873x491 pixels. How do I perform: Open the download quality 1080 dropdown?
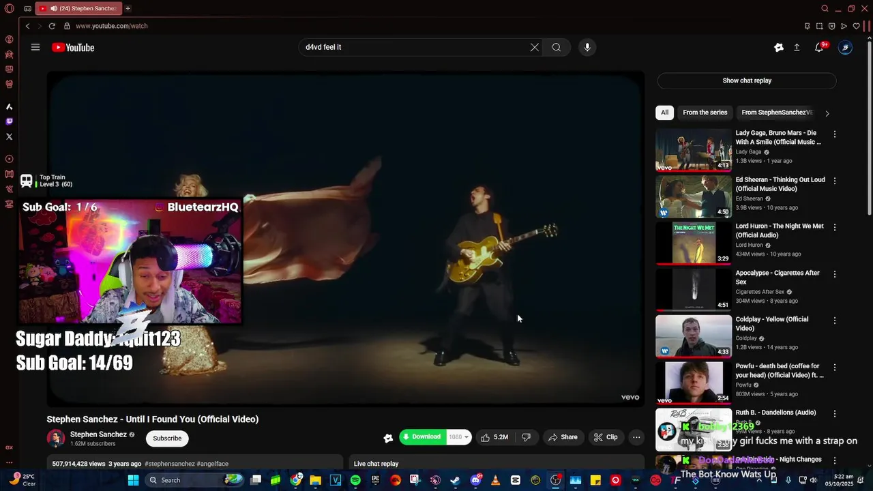459,437
